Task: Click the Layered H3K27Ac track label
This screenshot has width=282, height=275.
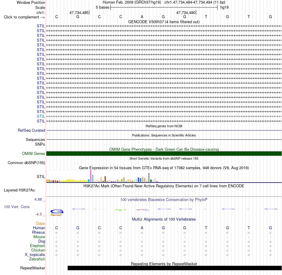Action: click(x=19, y=190)
